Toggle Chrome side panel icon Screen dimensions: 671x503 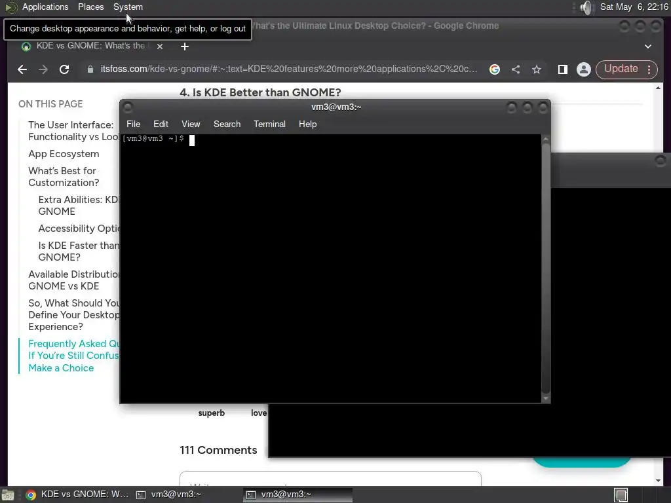pos(563,69)
